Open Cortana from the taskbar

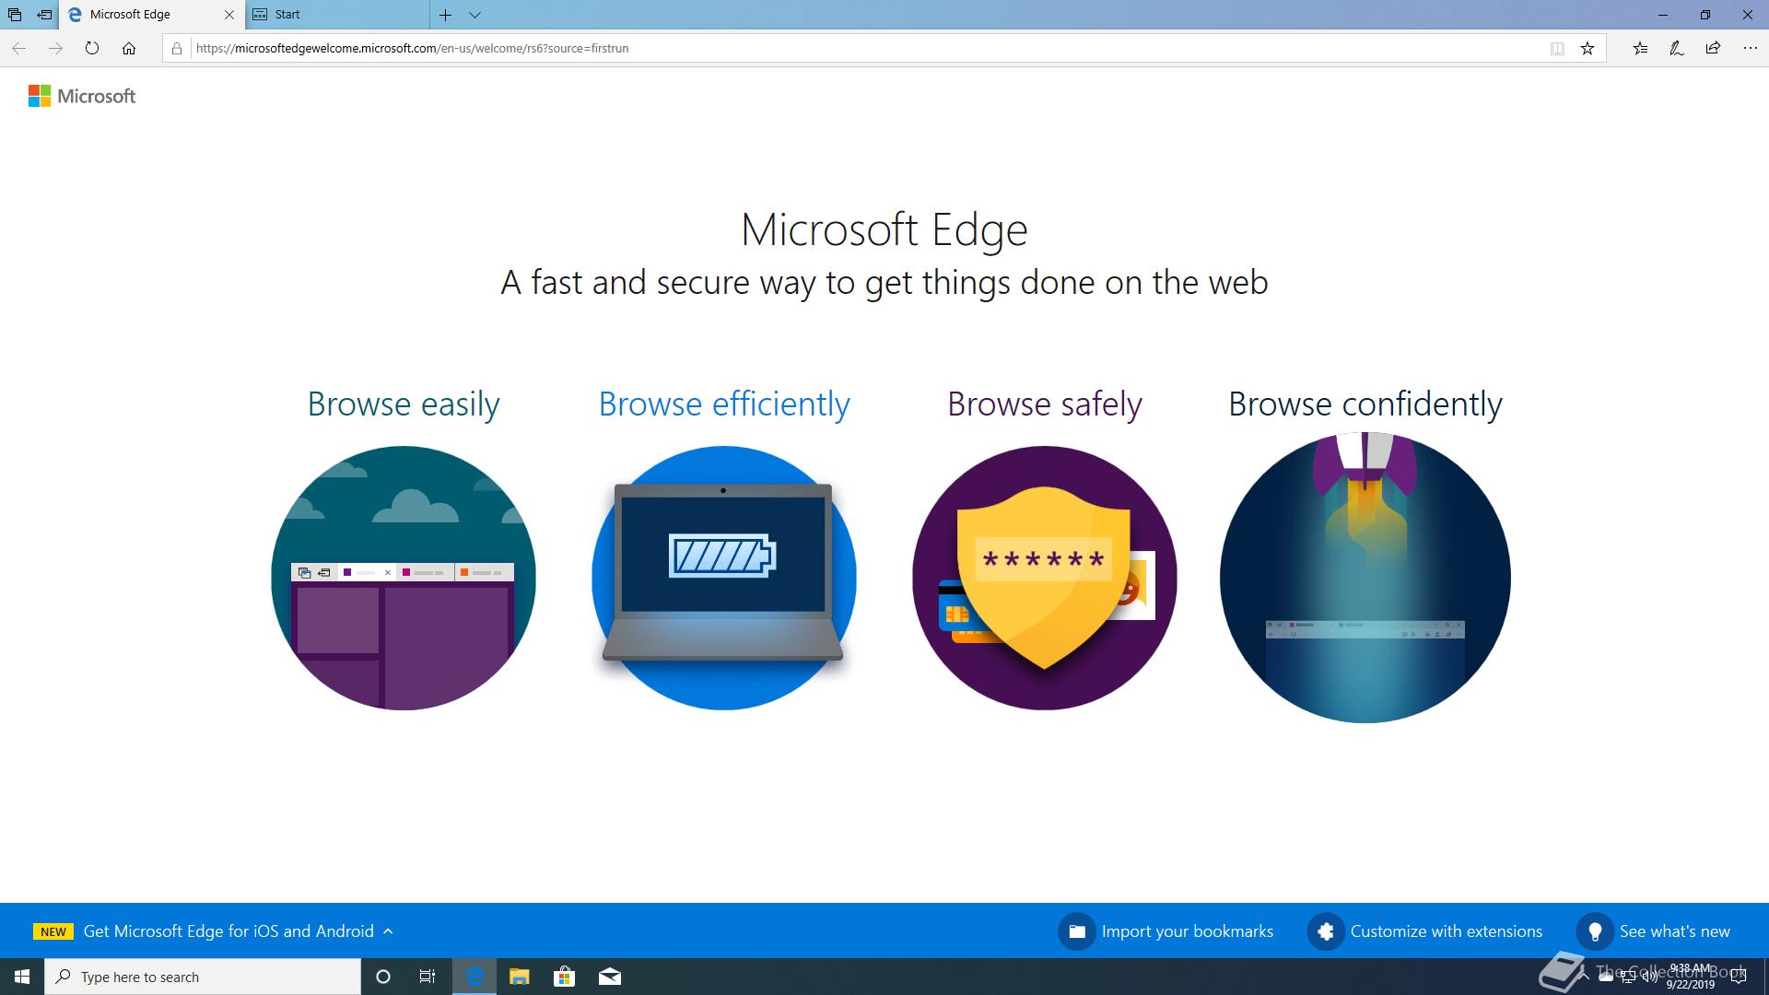coord(383,977)
